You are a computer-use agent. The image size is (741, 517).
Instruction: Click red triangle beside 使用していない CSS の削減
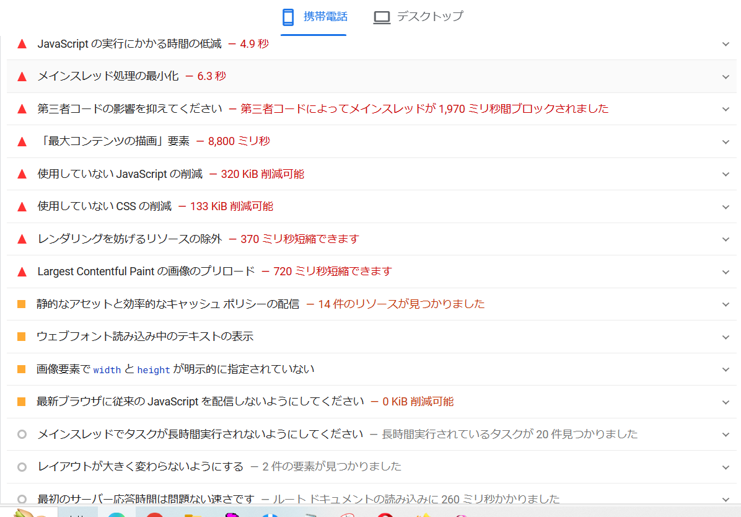pyautogui.click(x=22, y=206)
